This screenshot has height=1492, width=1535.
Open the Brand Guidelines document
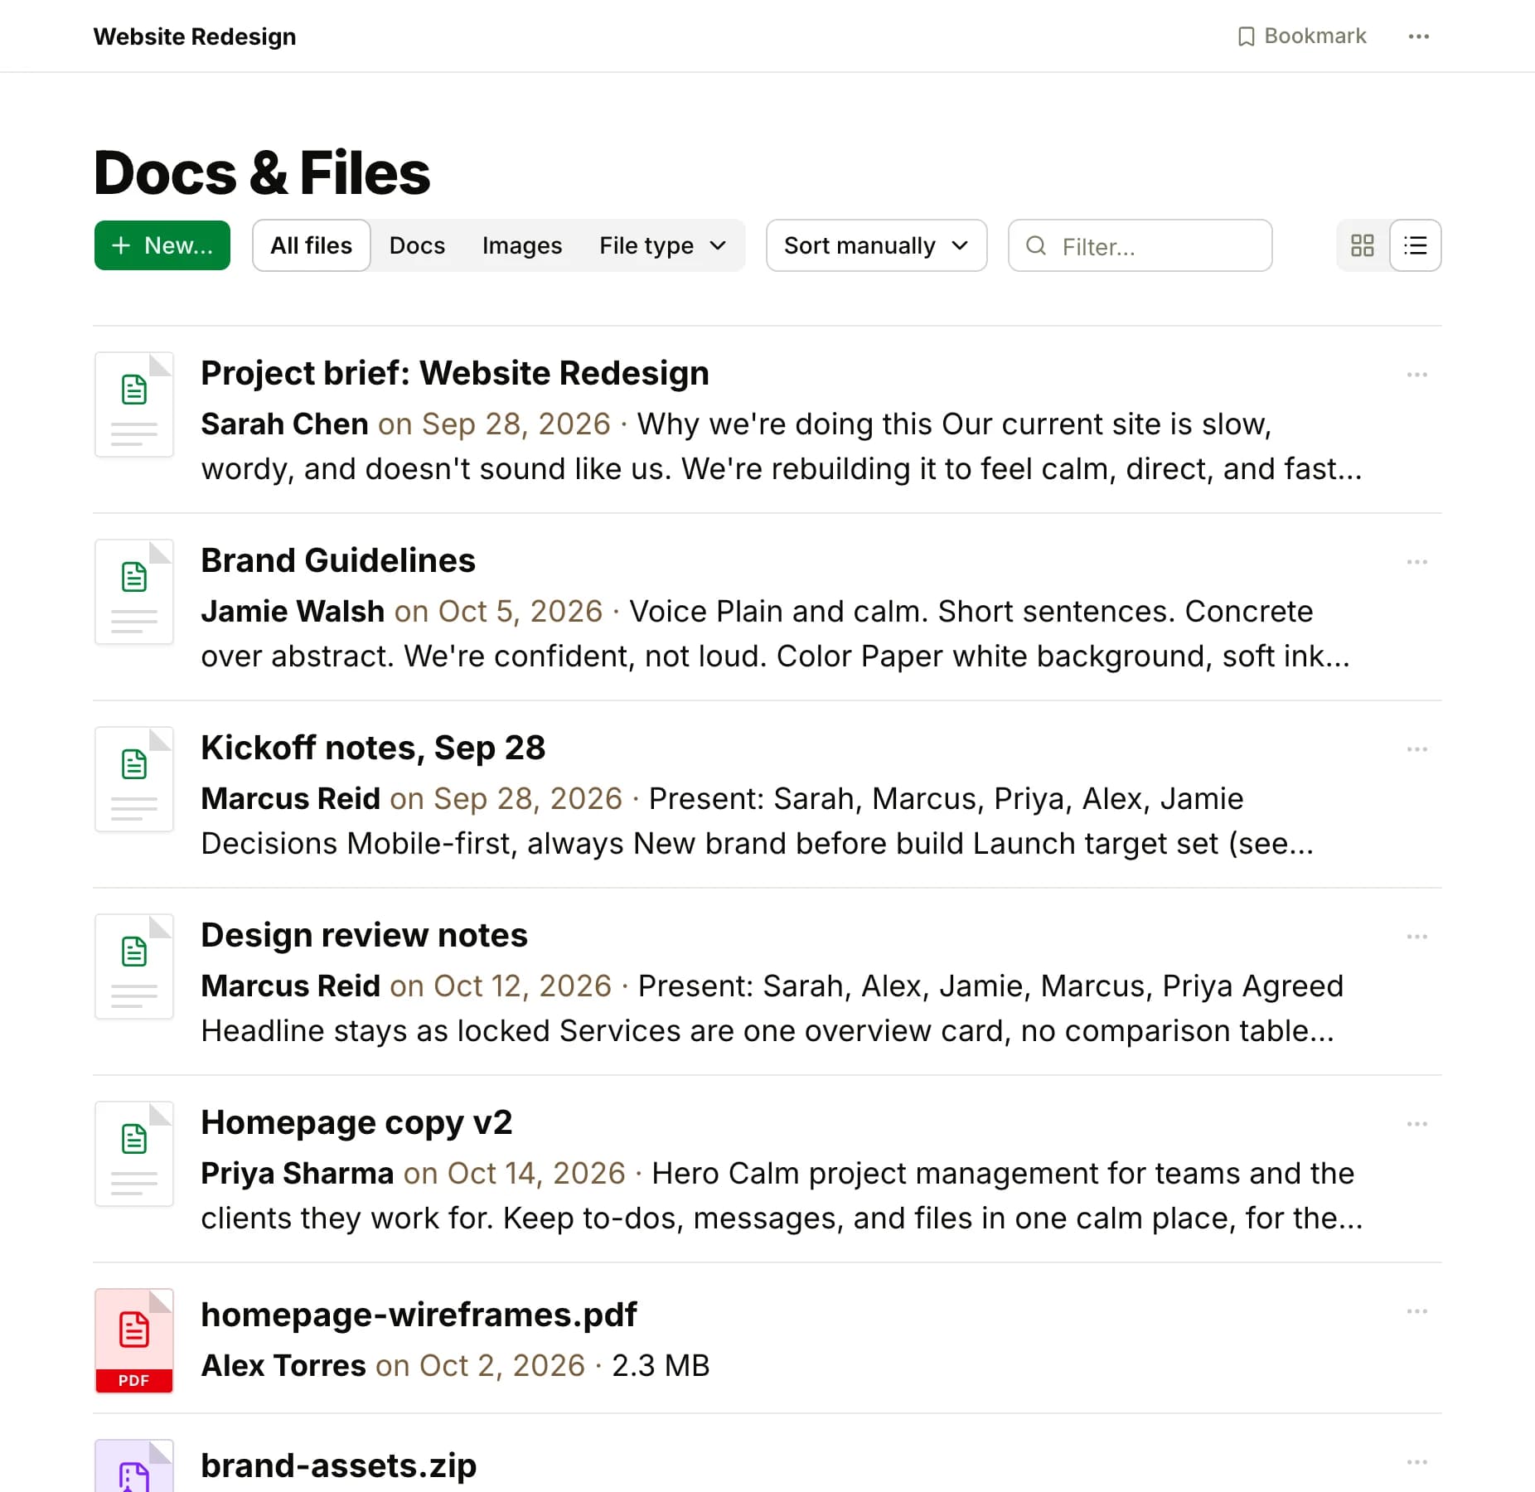(x=338, y=560)
